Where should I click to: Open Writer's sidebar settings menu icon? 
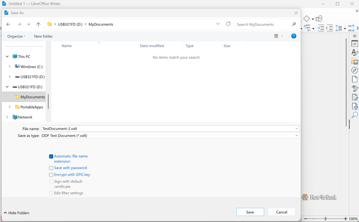355,36
